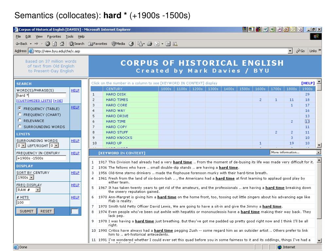Refresh the page using the Refresh icon

[x=55, y=44]
